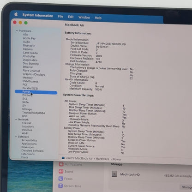This screenshot has height=192, width=192.
Task: Collapse the Hardware section
Action: pyautogui.click(x=17, y=31)
